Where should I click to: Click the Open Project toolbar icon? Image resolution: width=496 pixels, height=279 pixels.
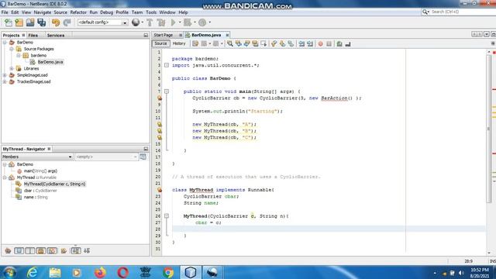pos(30,22)
